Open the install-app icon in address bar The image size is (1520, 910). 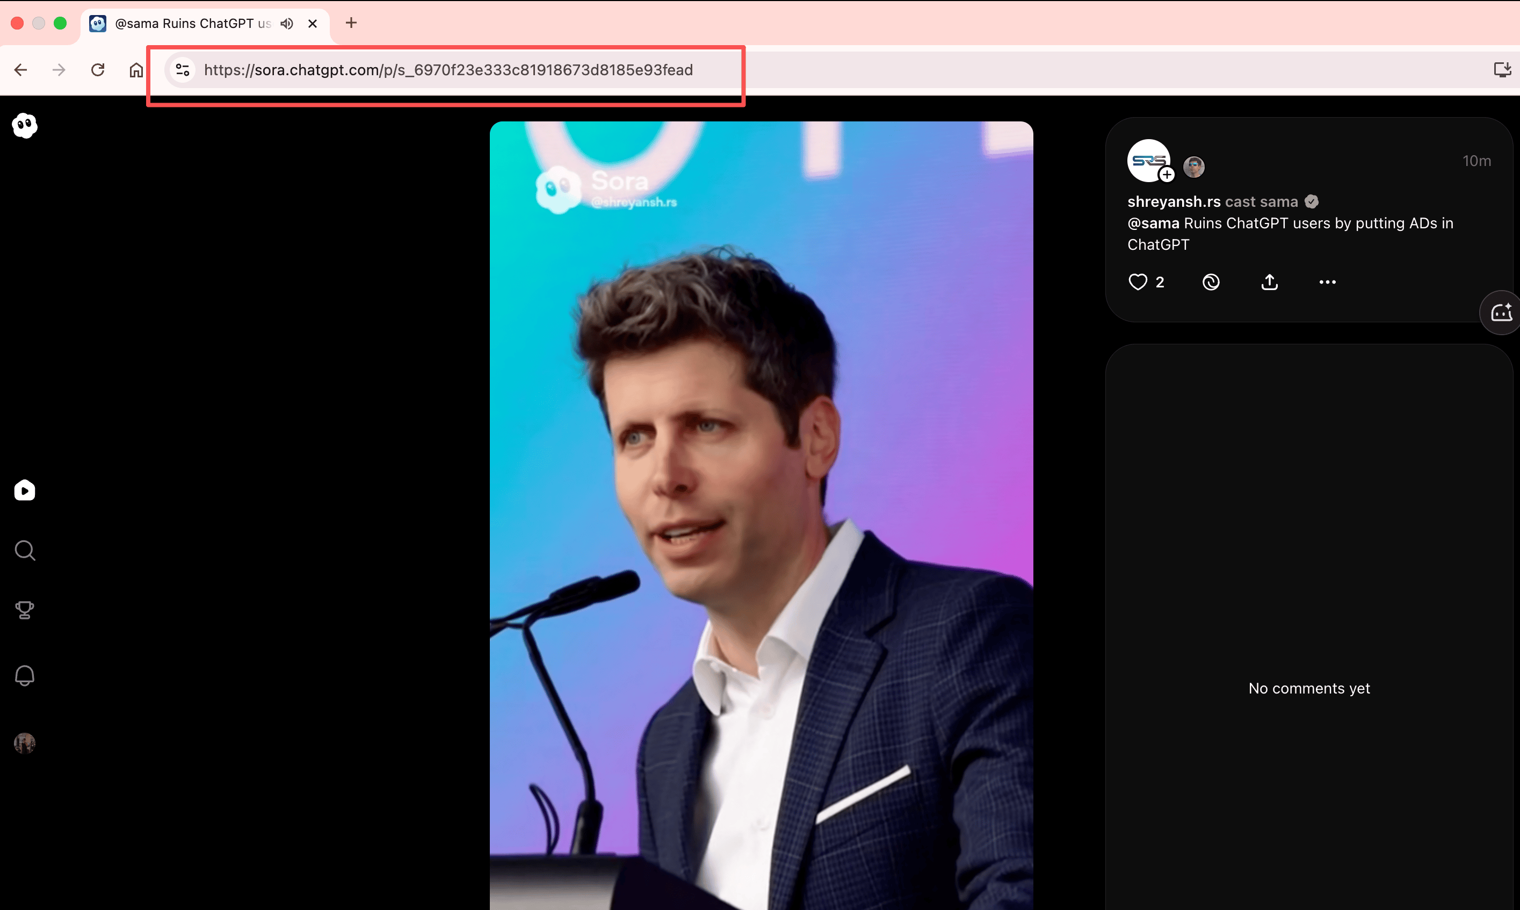tap(1502, 69)
